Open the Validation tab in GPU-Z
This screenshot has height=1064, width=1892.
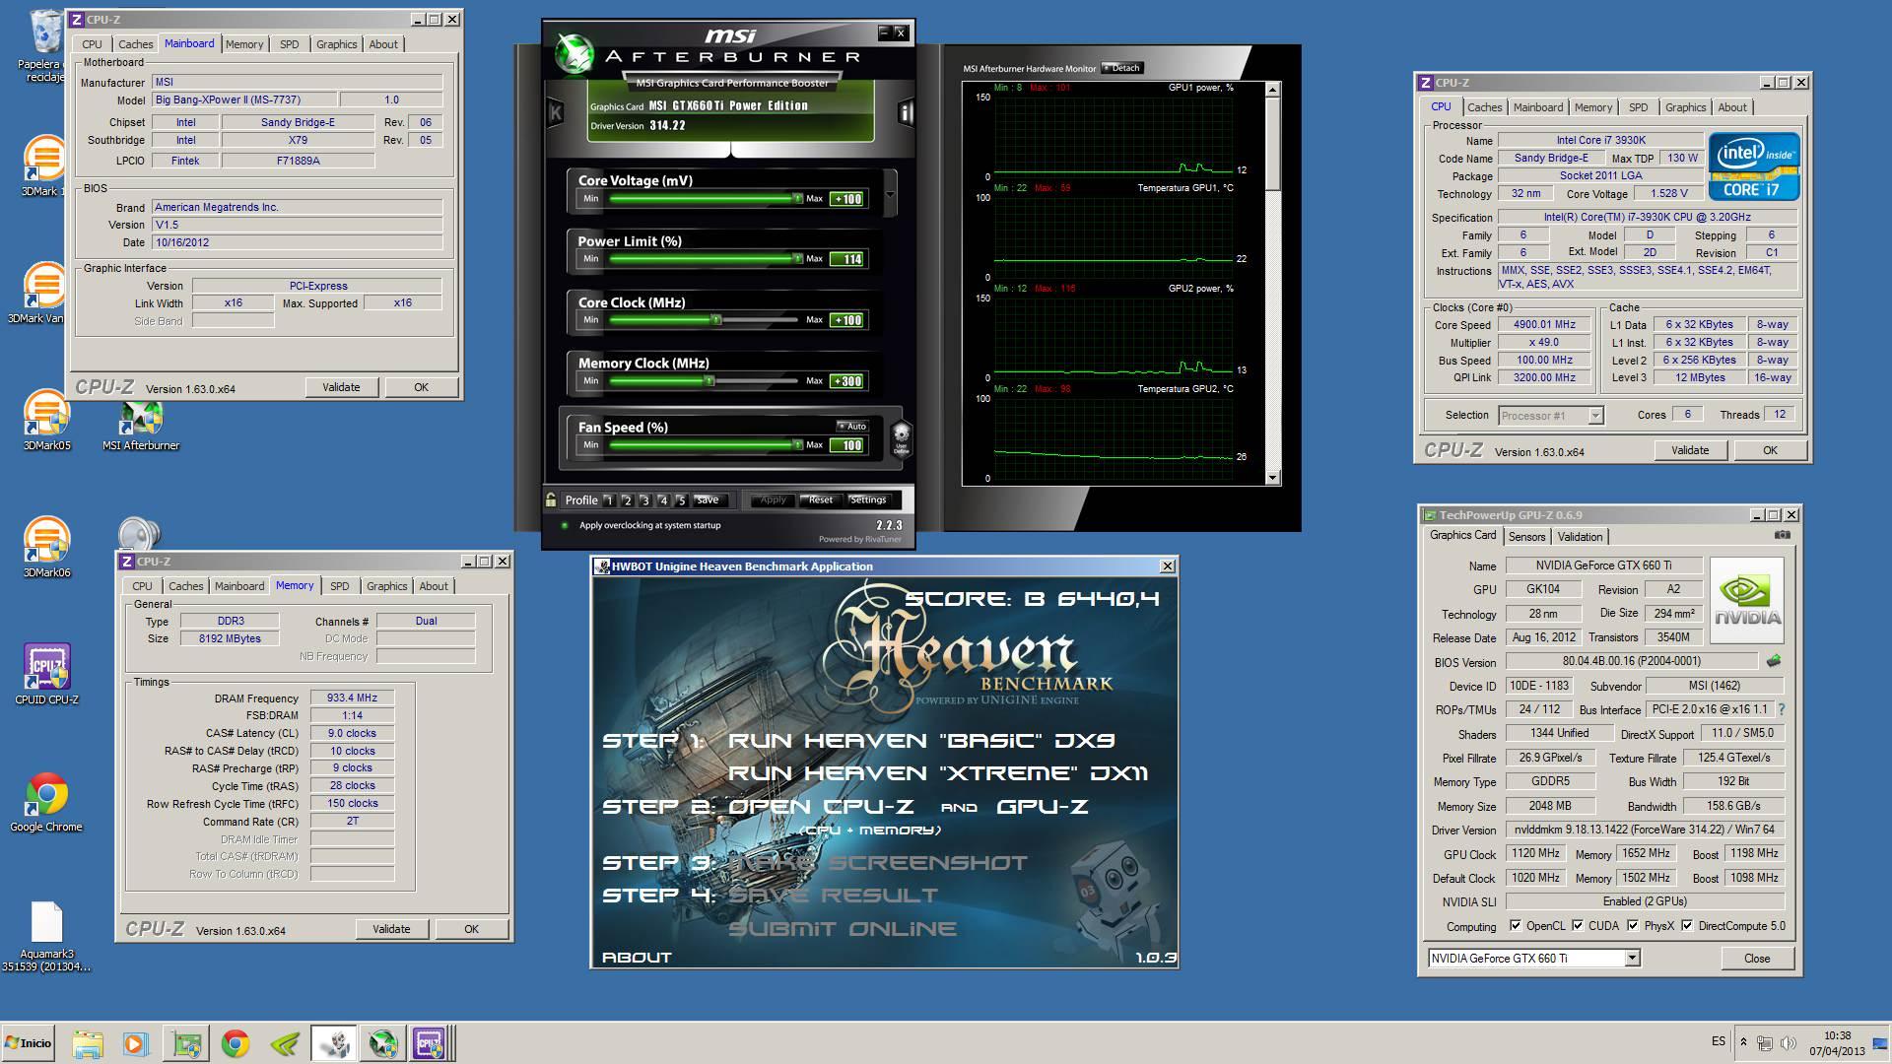pyautogui.click(x=1581, y=537)
